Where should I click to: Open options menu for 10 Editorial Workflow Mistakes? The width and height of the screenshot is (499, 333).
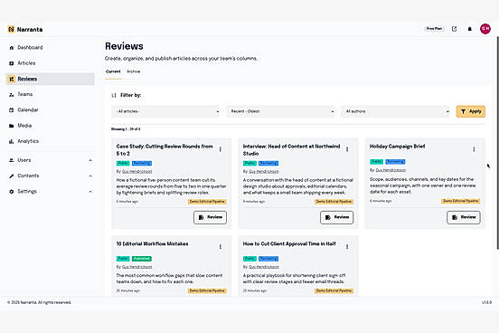pyautogui.click(x=221, y=247)
